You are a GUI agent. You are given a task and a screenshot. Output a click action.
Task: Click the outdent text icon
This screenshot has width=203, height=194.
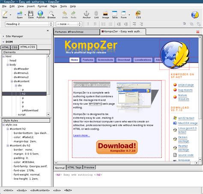[x=126, y=24]
